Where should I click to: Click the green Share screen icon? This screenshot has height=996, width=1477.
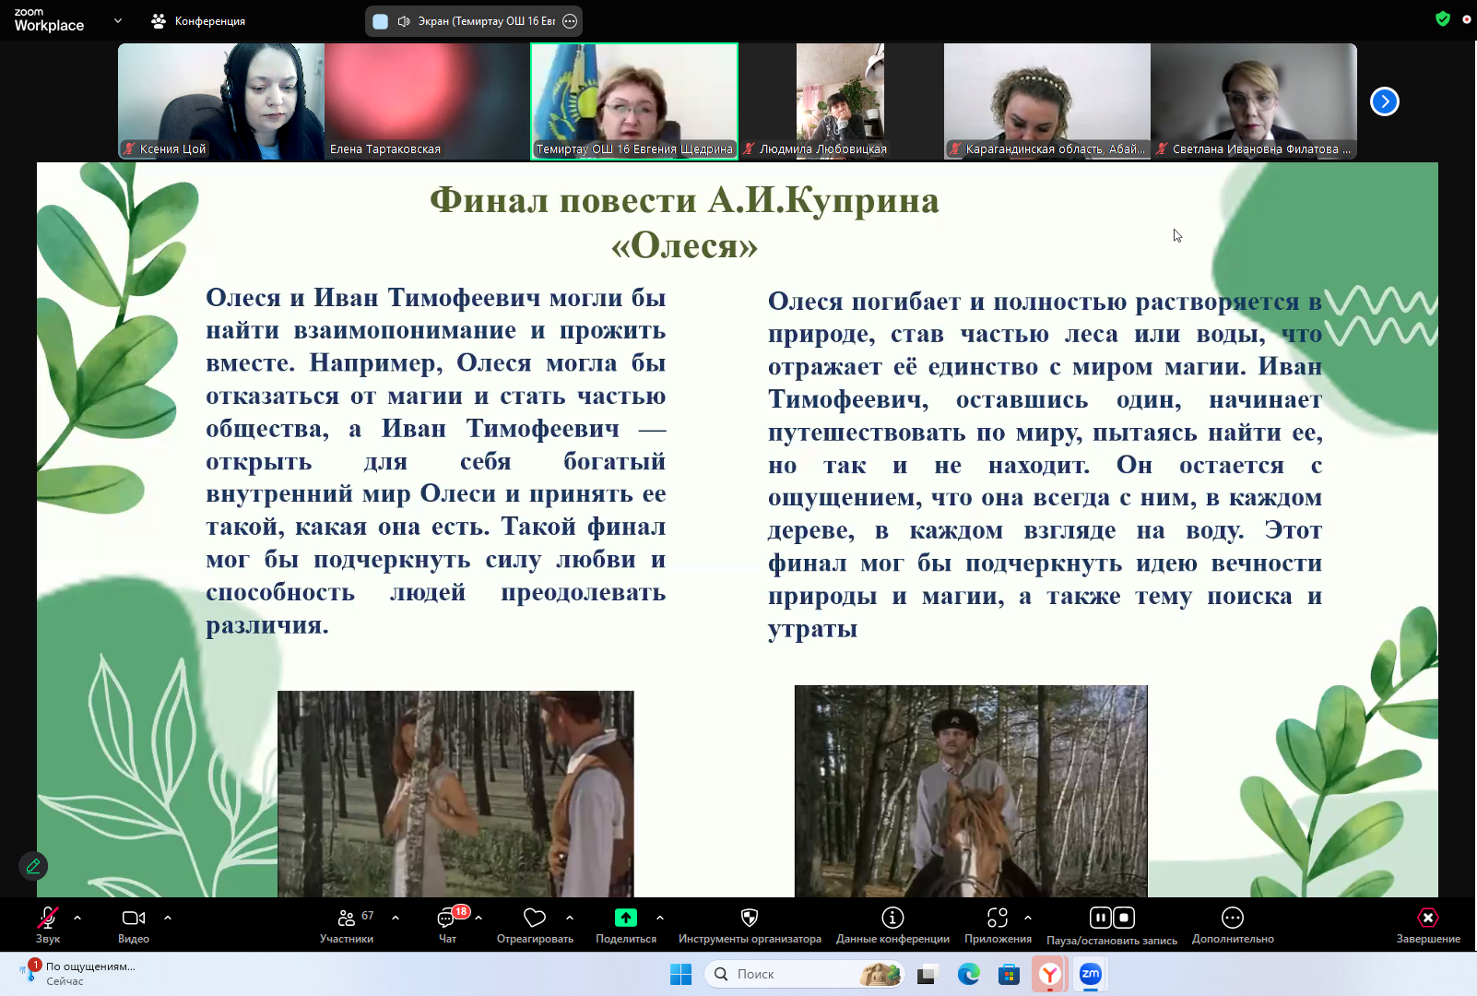[626, 918]
